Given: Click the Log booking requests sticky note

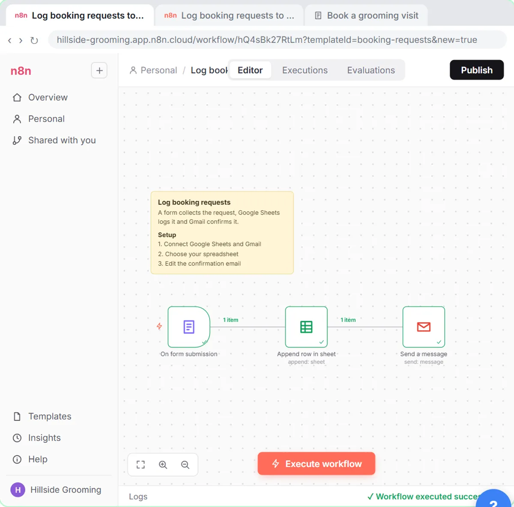Looking at the screenshot, I should [x=222, y=233].
